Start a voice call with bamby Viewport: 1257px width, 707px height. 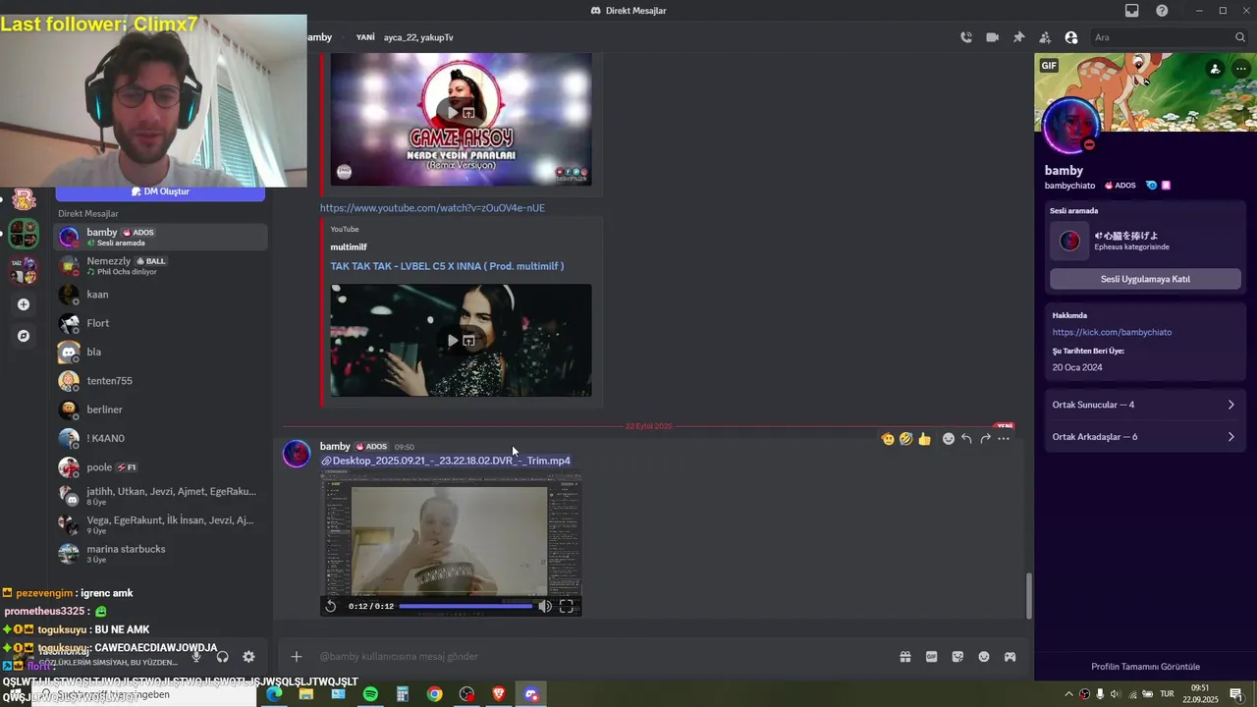point(966,37)
